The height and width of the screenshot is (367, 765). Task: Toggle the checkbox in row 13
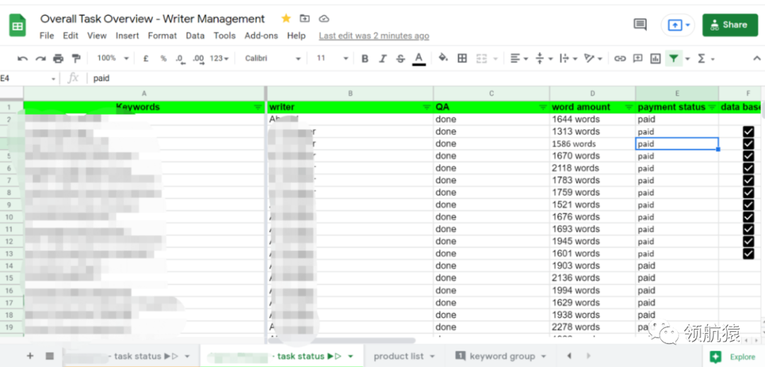748,253
